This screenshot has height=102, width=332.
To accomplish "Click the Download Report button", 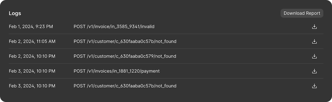I will pyautogui.click(x=302, y=13).
